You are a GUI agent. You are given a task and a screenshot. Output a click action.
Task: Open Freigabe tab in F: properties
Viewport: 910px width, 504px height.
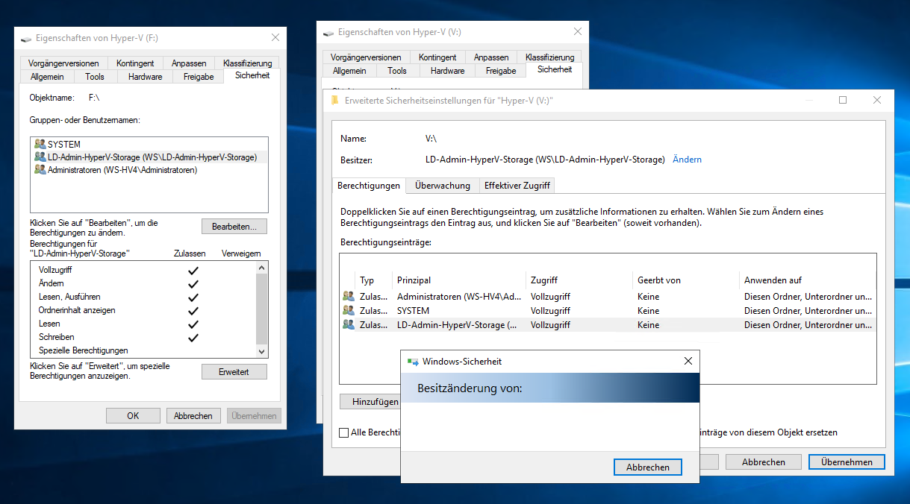pyautogui.click(x=199, y=77)
